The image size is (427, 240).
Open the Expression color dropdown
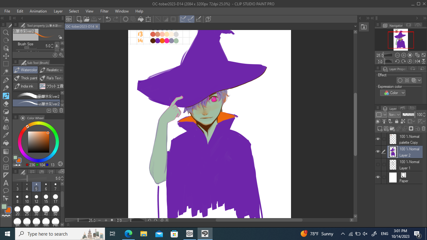[393, 93]
